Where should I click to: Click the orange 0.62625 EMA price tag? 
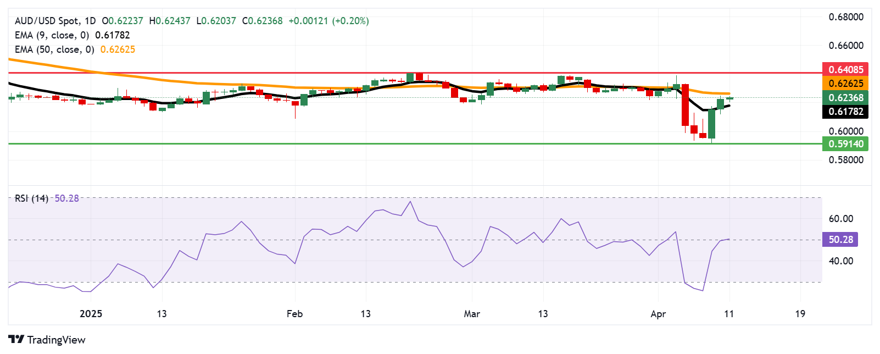click(x=845, y=84)
